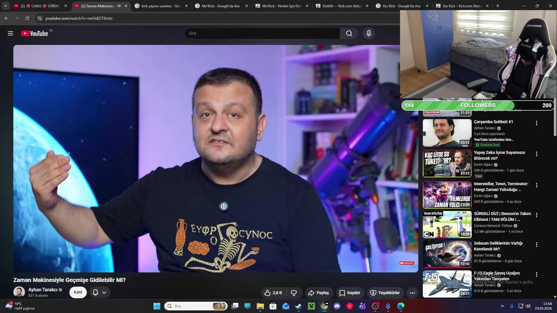557x313 pixels.
Task: Click the YouTube search input field
Action: 262,33
